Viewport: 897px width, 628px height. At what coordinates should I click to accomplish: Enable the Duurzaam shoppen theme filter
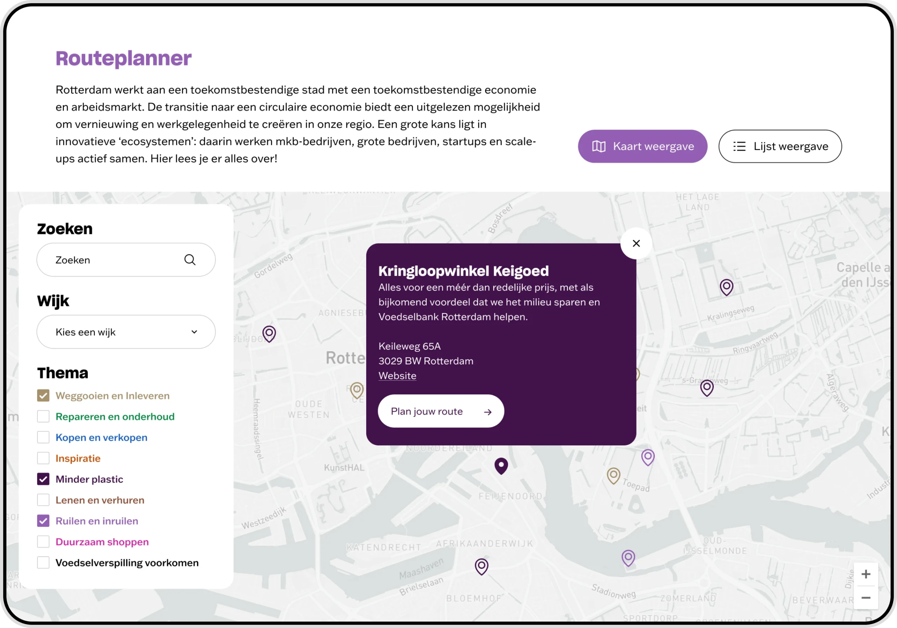[43, 542]
